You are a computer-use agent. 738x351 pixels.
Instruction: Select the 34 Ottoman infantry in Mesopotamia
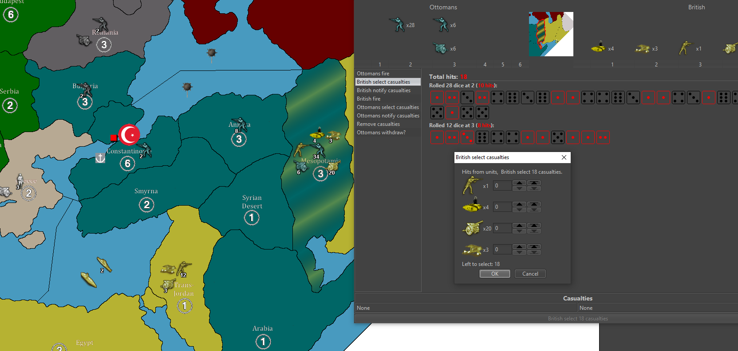pyautogui.click(x=318, y=150)
